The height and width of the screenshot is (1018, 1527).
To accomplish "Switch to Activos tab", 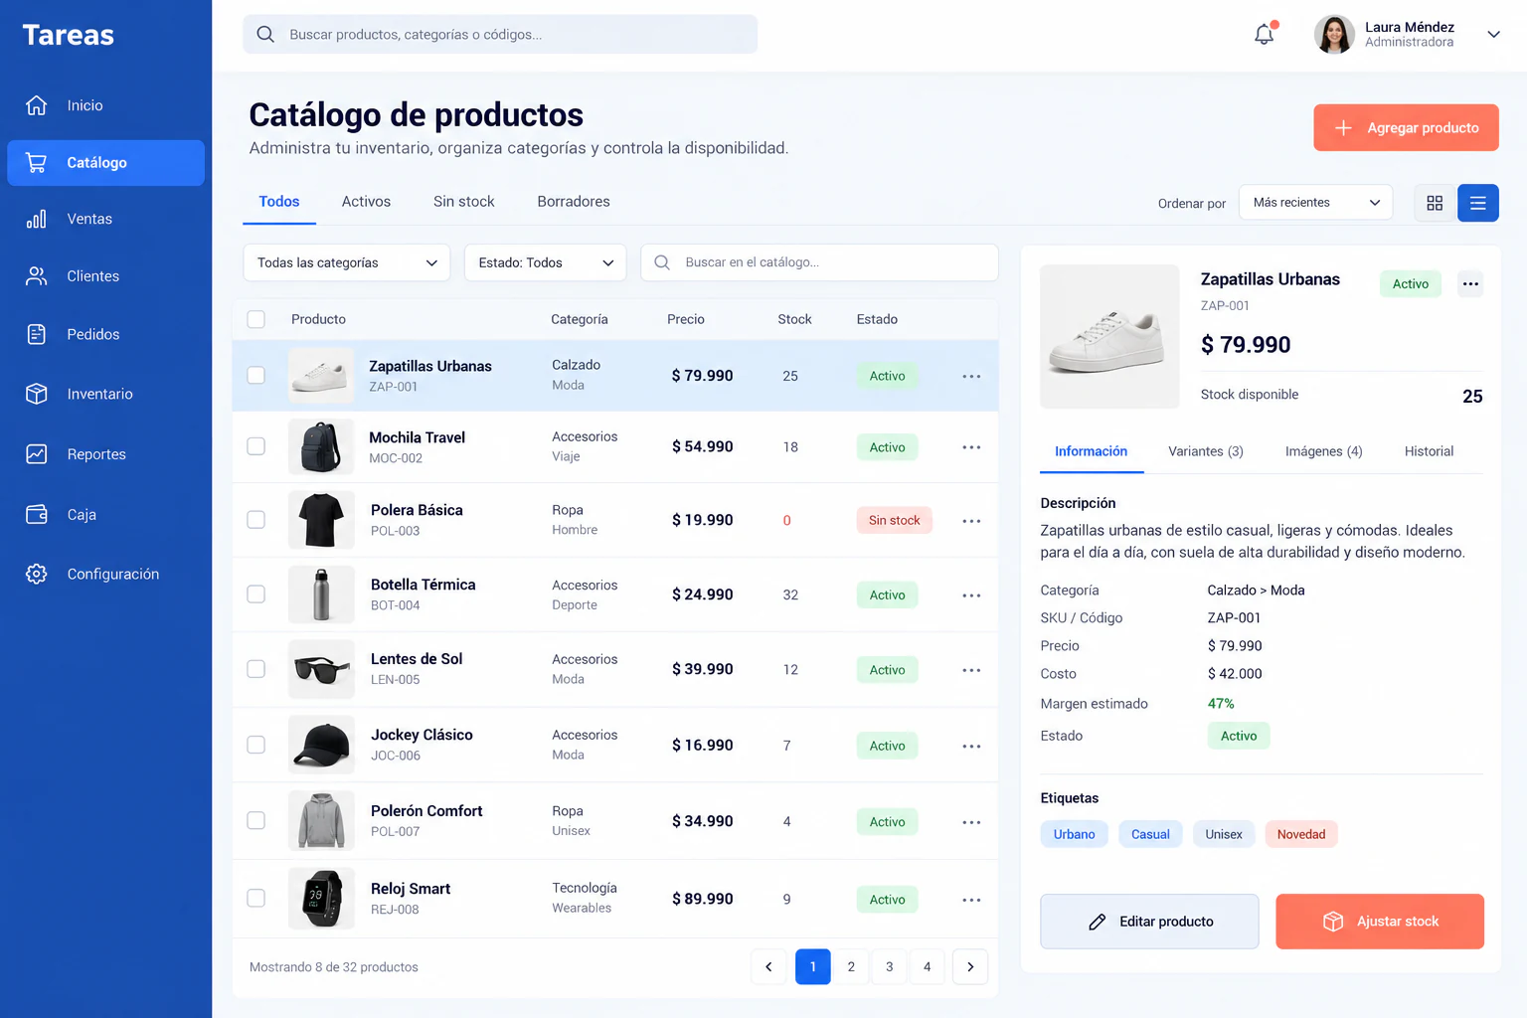I will click(366, 202).
